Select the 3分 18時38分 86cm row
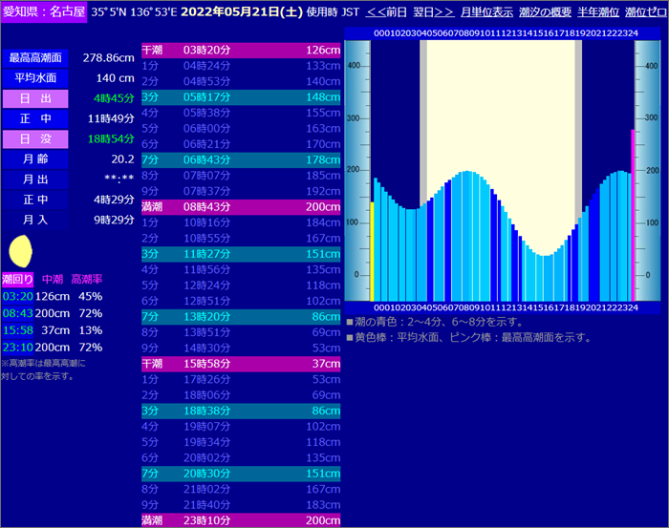The image size is (669, 528). tap(241, 411)
